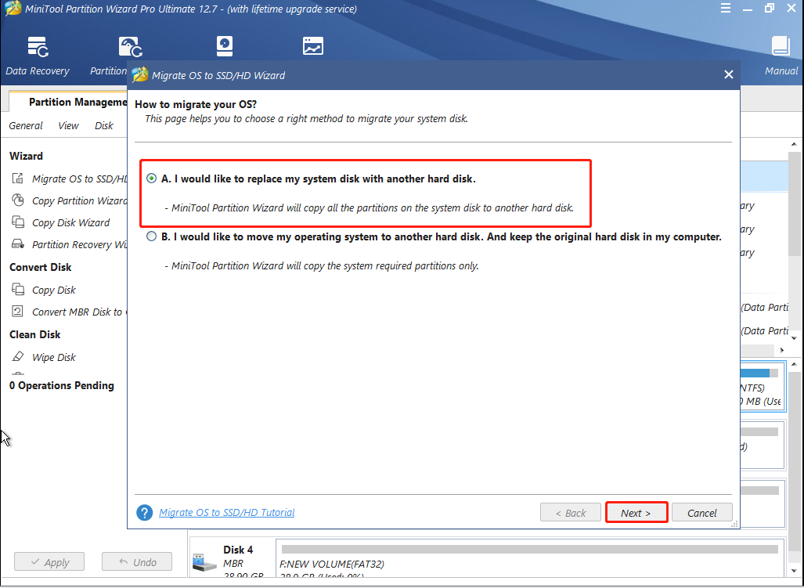The height and width of the screenshot is (588, 804).
Task: Click the 0 Operations Pending label
Action: (62, 385)
